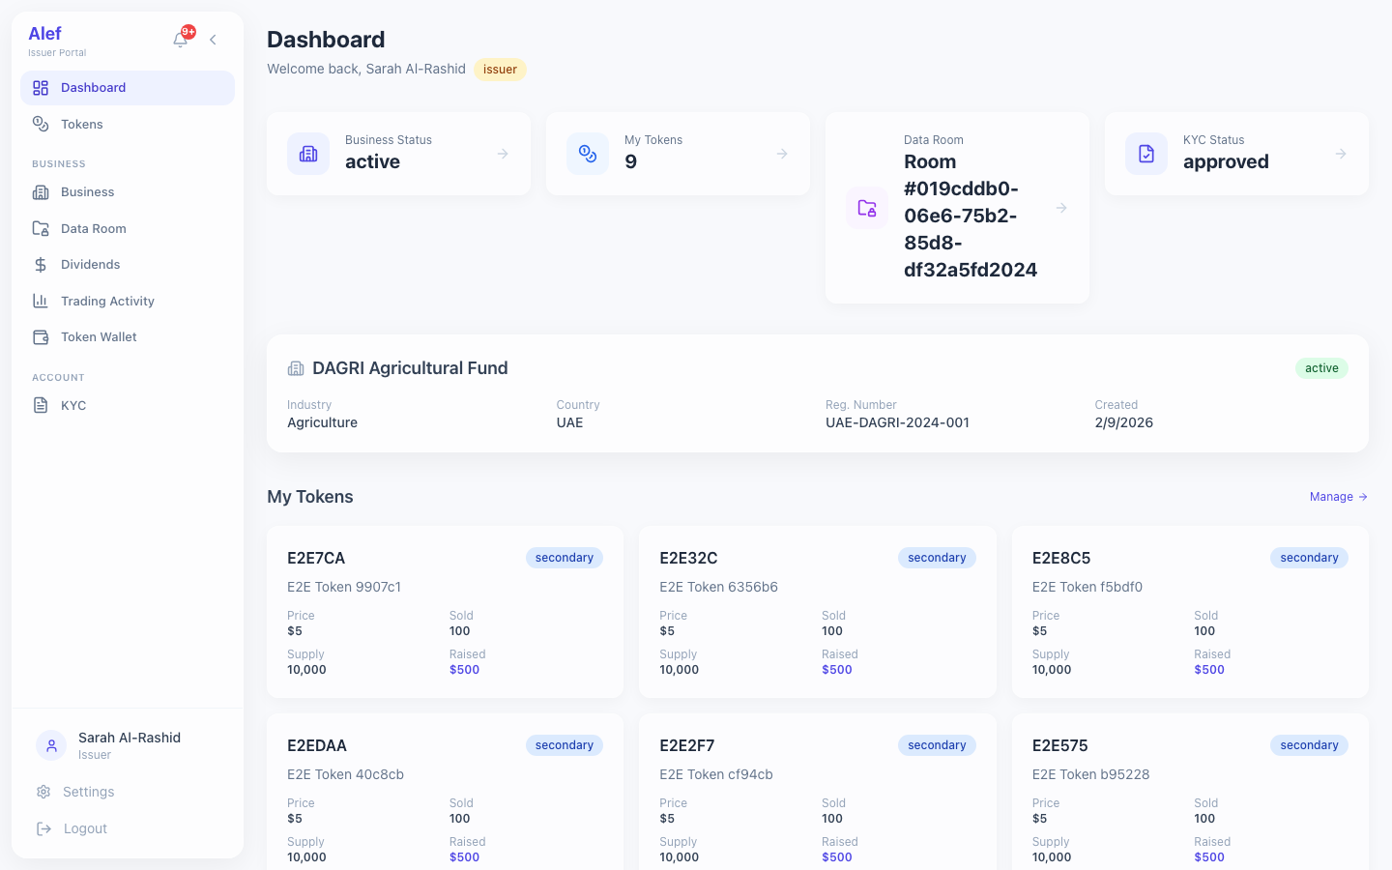Image resolution: width=1392 pixels, height=870 pixels.
Task: Collapse the sidebar using the left chevron
Action: click(213, 40)
